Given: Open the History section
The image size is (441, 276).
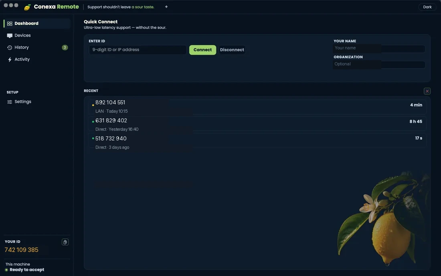Looking at the screenshot, I should pos(37,48).
